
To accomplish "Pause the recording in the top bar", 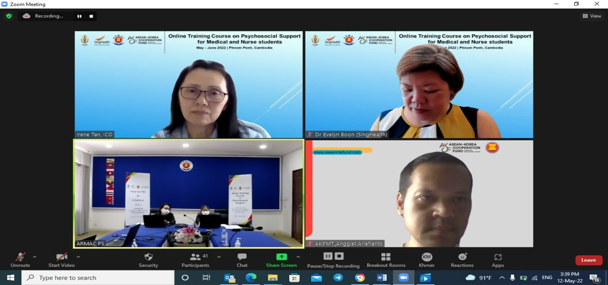I will [x=79, y=16].
